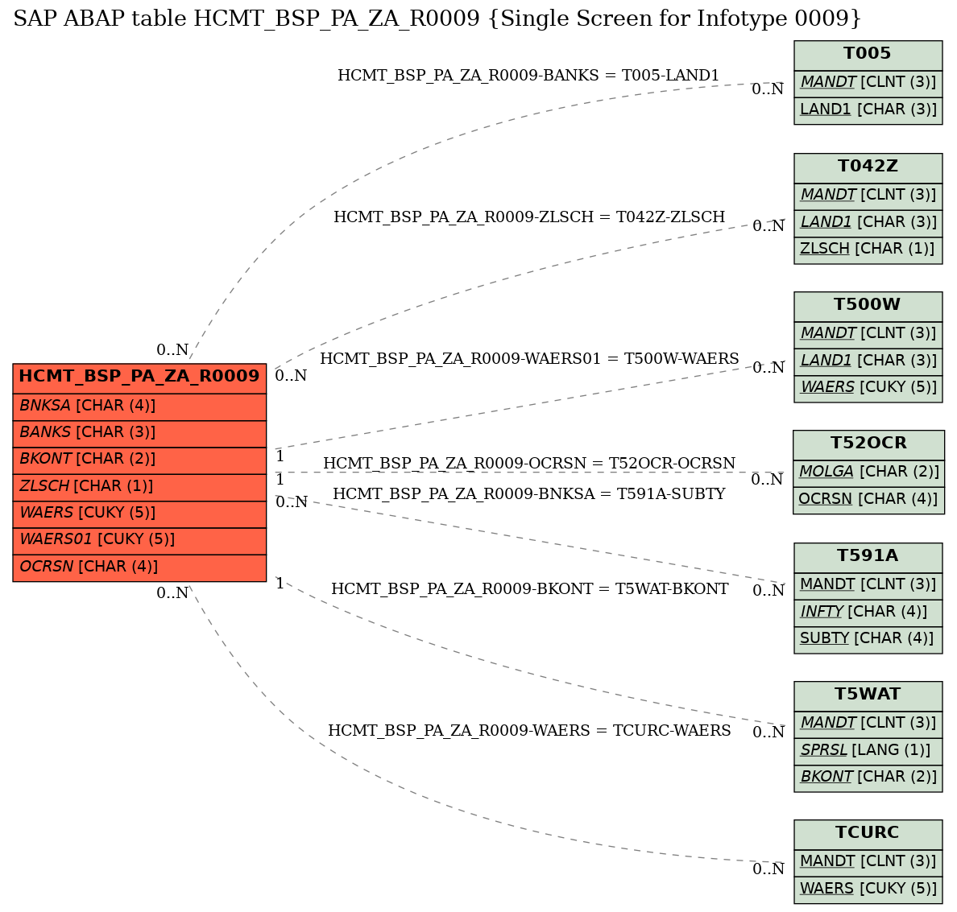Select the ZLSCH [CHAR (1)] field in main table
Viewport: 957px width, 912px height.
tap(139, 488)
